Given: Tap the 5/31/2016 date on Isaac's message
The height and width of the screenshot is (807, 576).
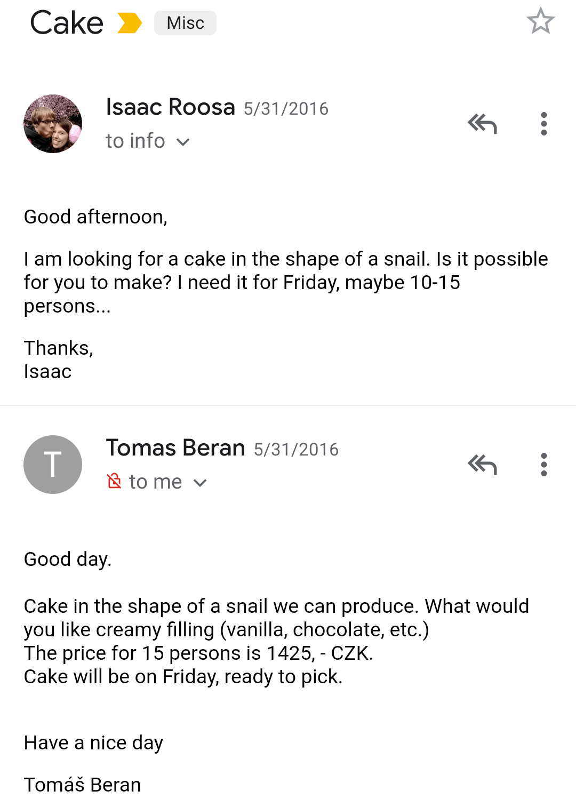Looking at the screenshot, I should [x=286, y=109].
